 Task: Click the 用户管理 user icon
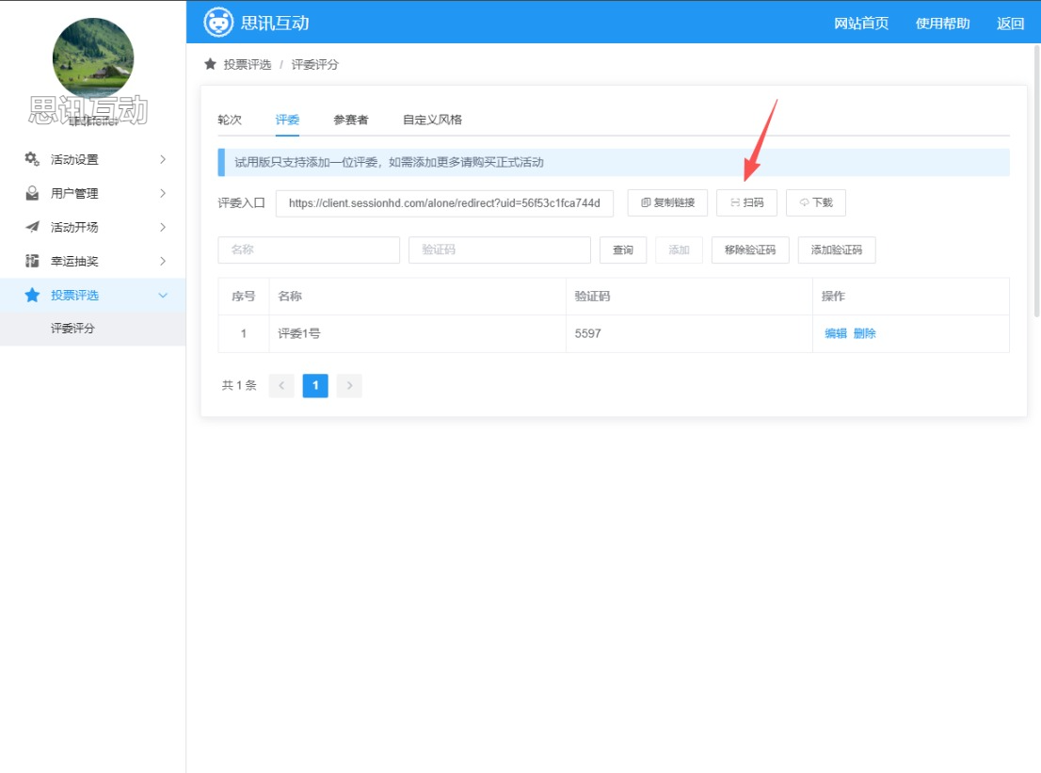(x=32, y=193)
